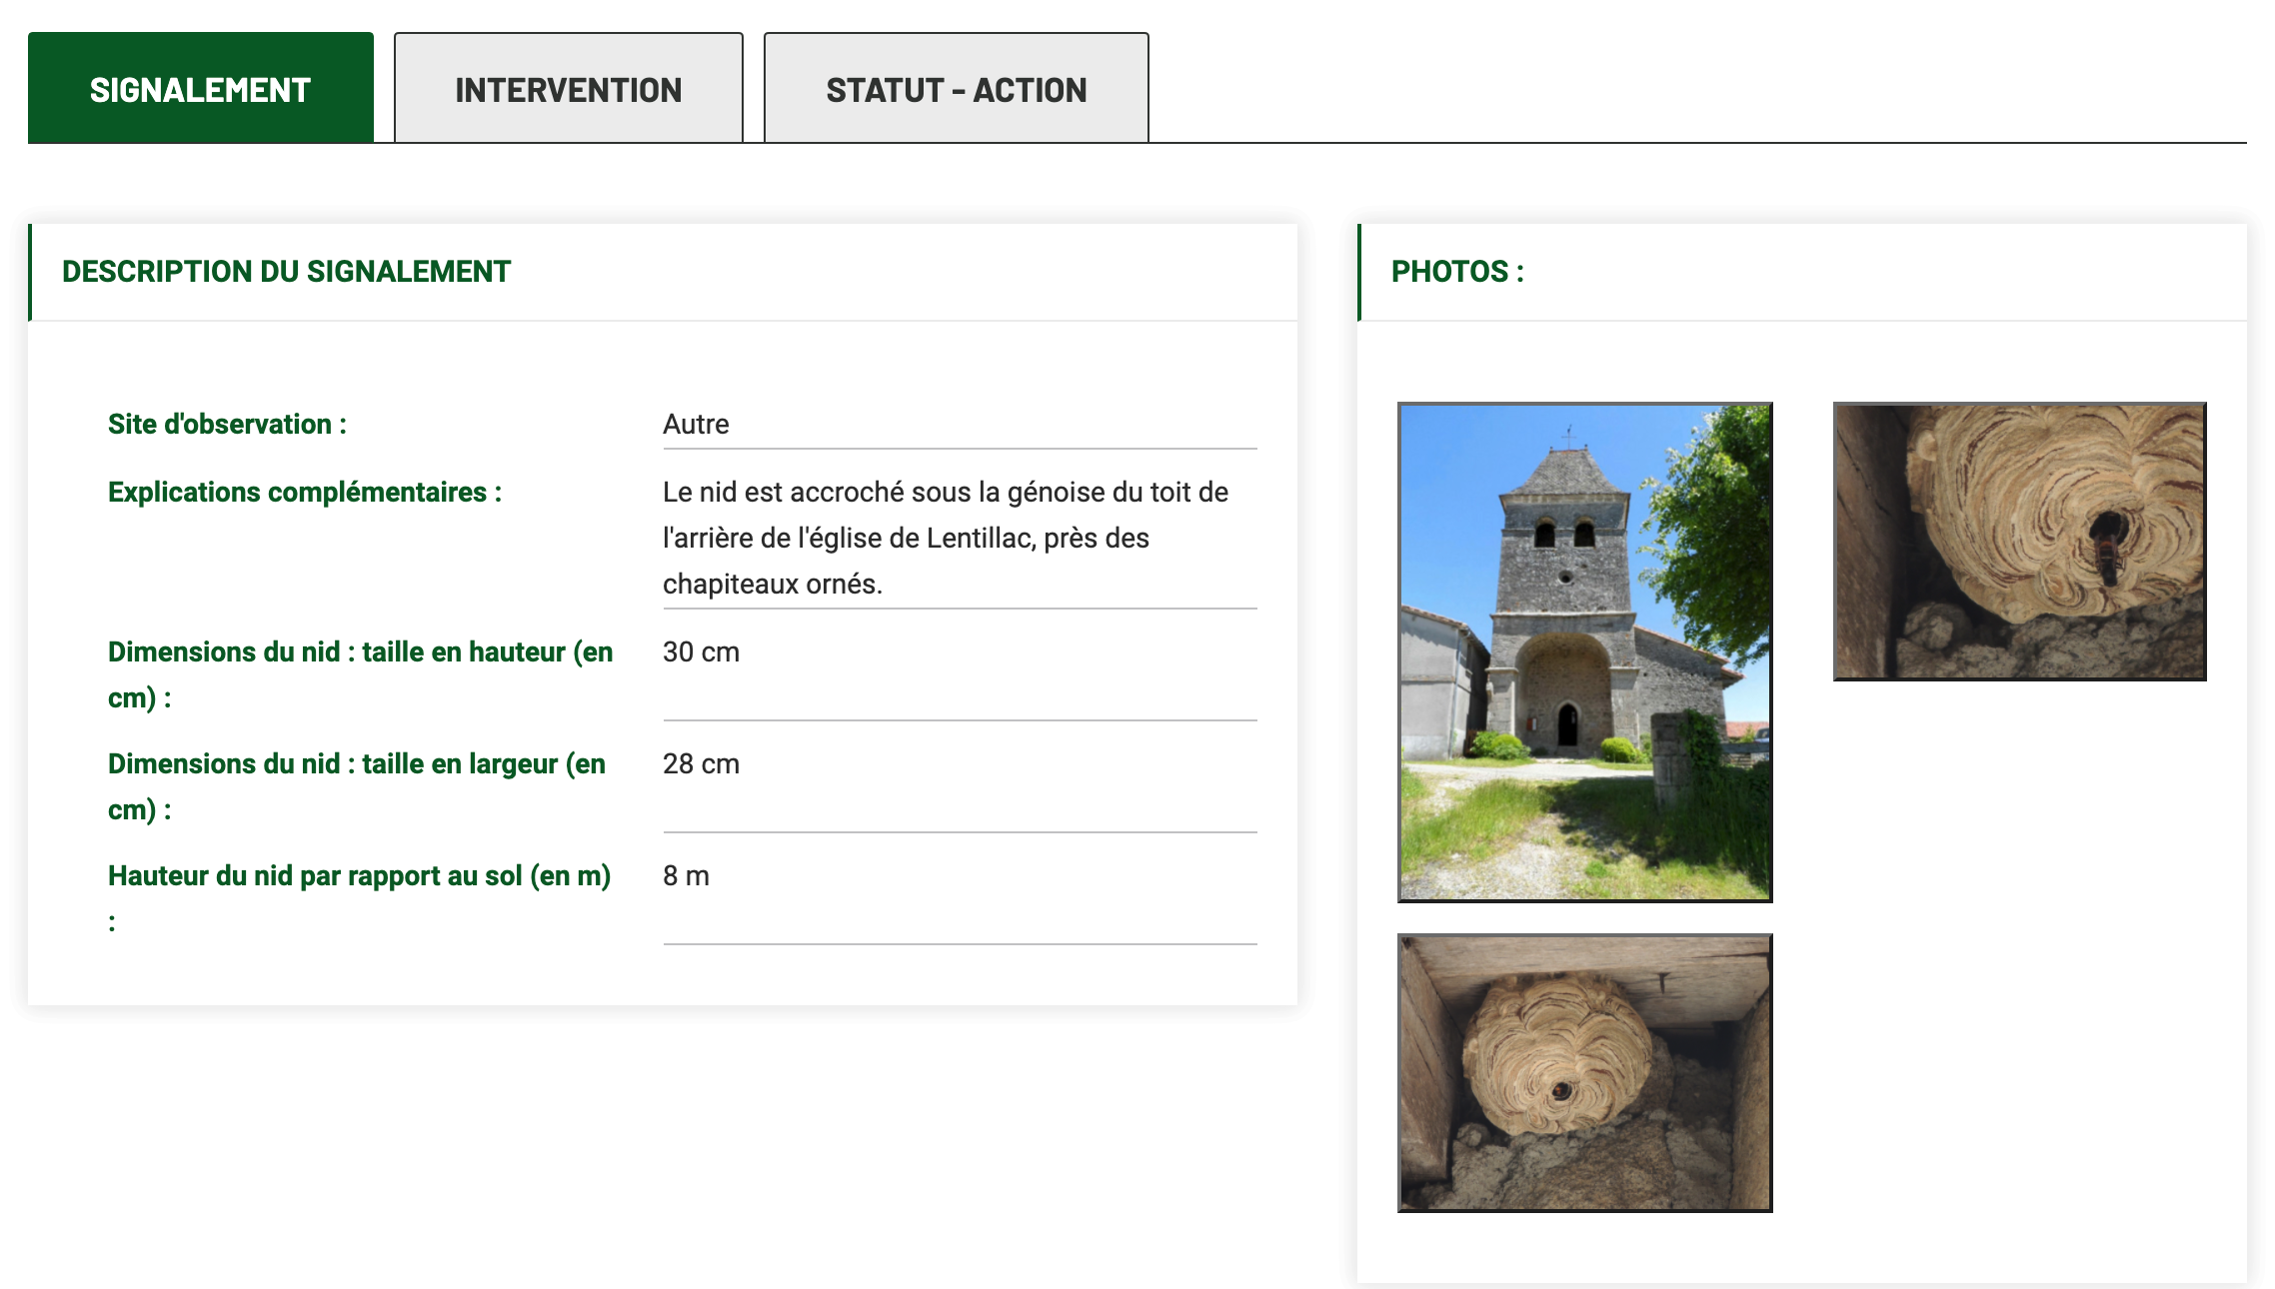Click the 30 cm nest height value
Image resolution: width=2275 pixels, height=1289 pixels.
point(701,651)
